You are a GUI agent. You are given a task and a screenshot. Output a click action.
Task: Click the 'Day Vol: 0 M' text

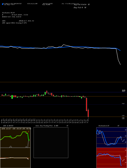(x=80, y=8)
